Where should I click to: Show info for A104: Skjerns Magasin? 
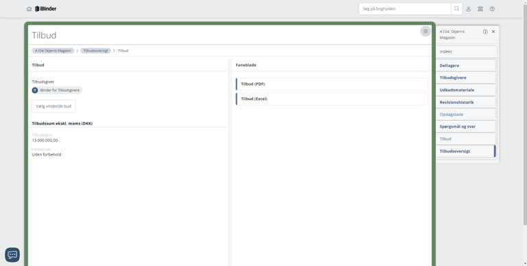485,32
